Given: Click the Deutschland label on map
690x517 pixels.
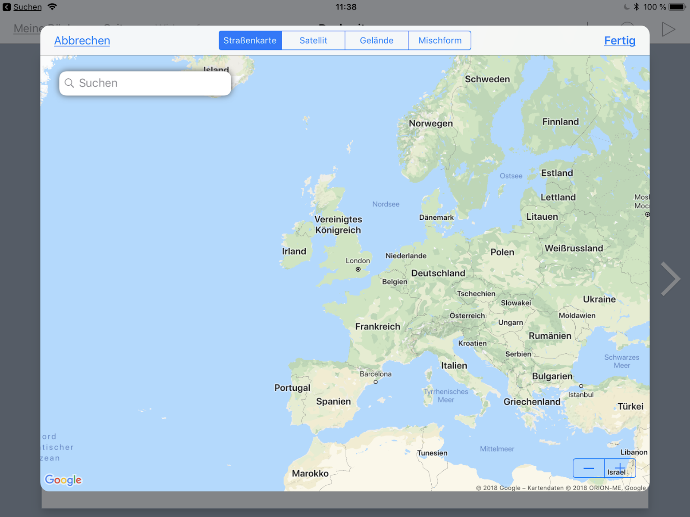Looking at the screenshot, I should pyautogui.click(x=438, y=273).
